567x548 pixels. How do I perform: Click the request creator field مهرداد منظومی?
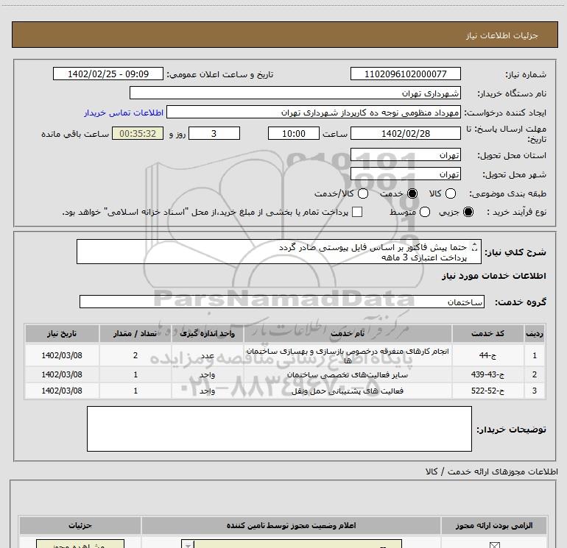pos(314,113)
